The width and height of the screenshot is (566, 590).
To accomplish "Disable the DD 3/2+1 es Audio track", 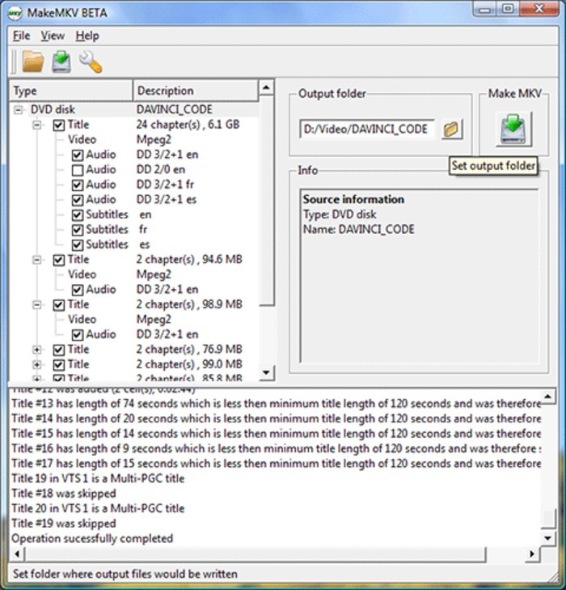I will click(78, 200).
